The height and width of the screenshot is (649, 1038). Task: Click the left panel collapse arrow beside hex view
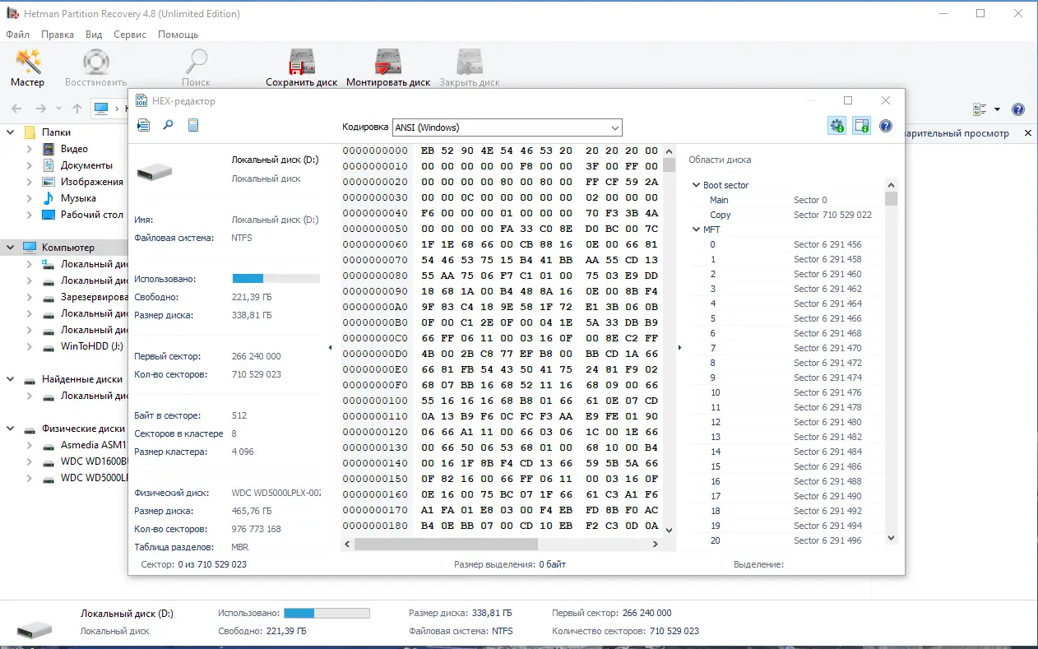pyautogui.click(x=330, y=347)
